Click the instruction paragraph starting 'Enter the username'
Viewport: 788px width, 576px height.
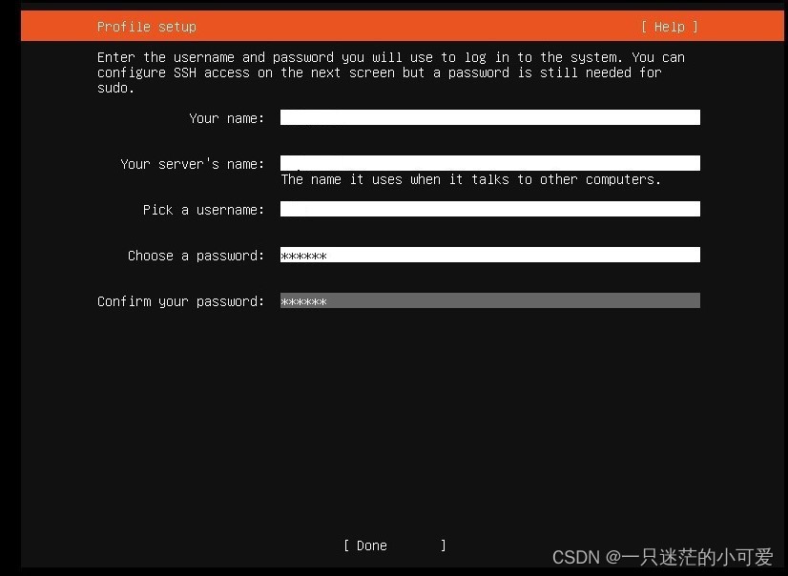(391, 72)
